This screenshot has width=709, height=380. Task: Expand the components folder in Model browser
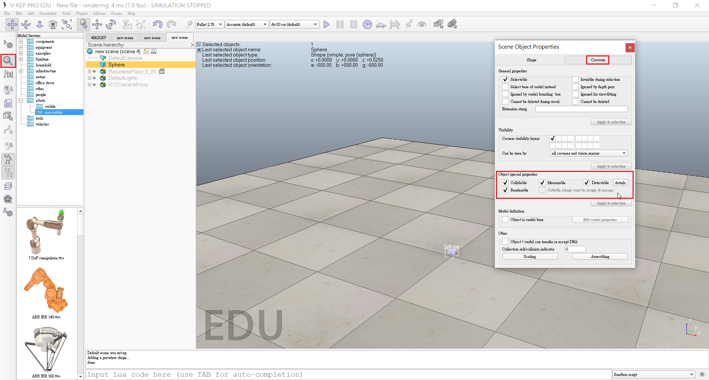[x=21, y=42]
